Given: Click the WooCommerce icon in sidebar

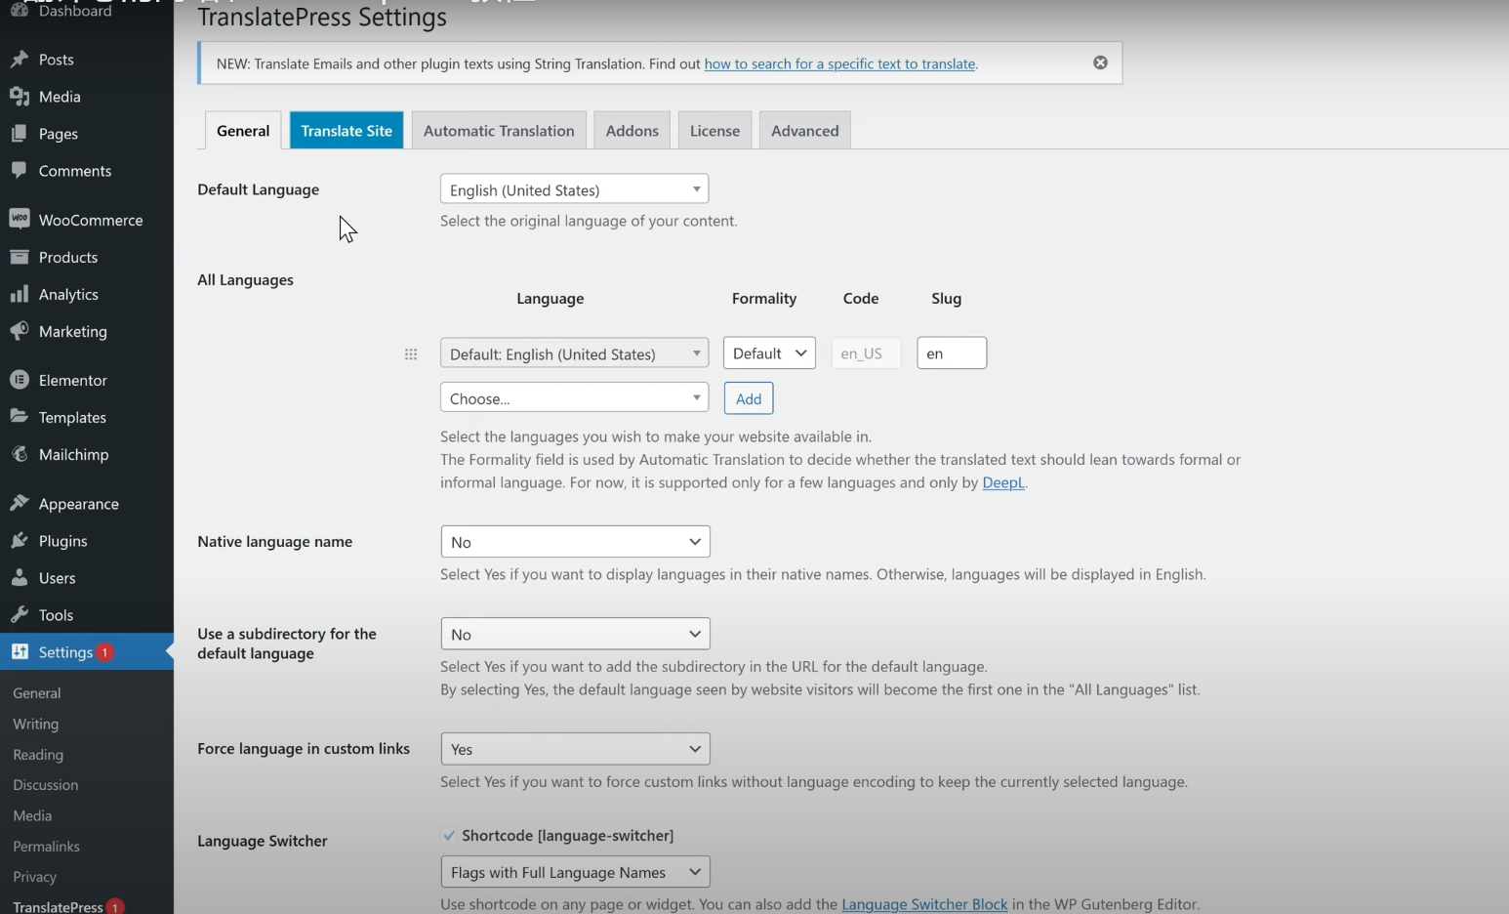Looking at the screenshot, I should click(x=20, y=219).
